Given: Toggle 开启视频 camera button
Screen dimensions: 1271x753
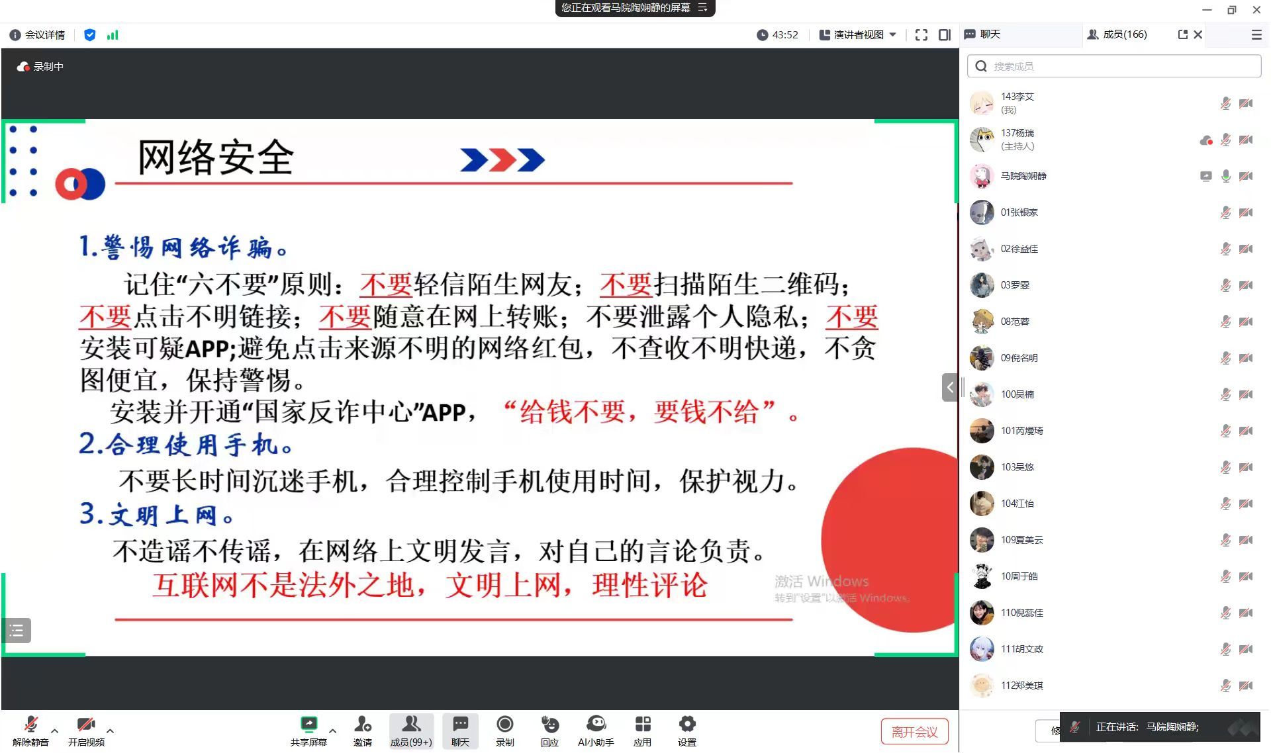Looking at the screenshot, I should 86,725.
